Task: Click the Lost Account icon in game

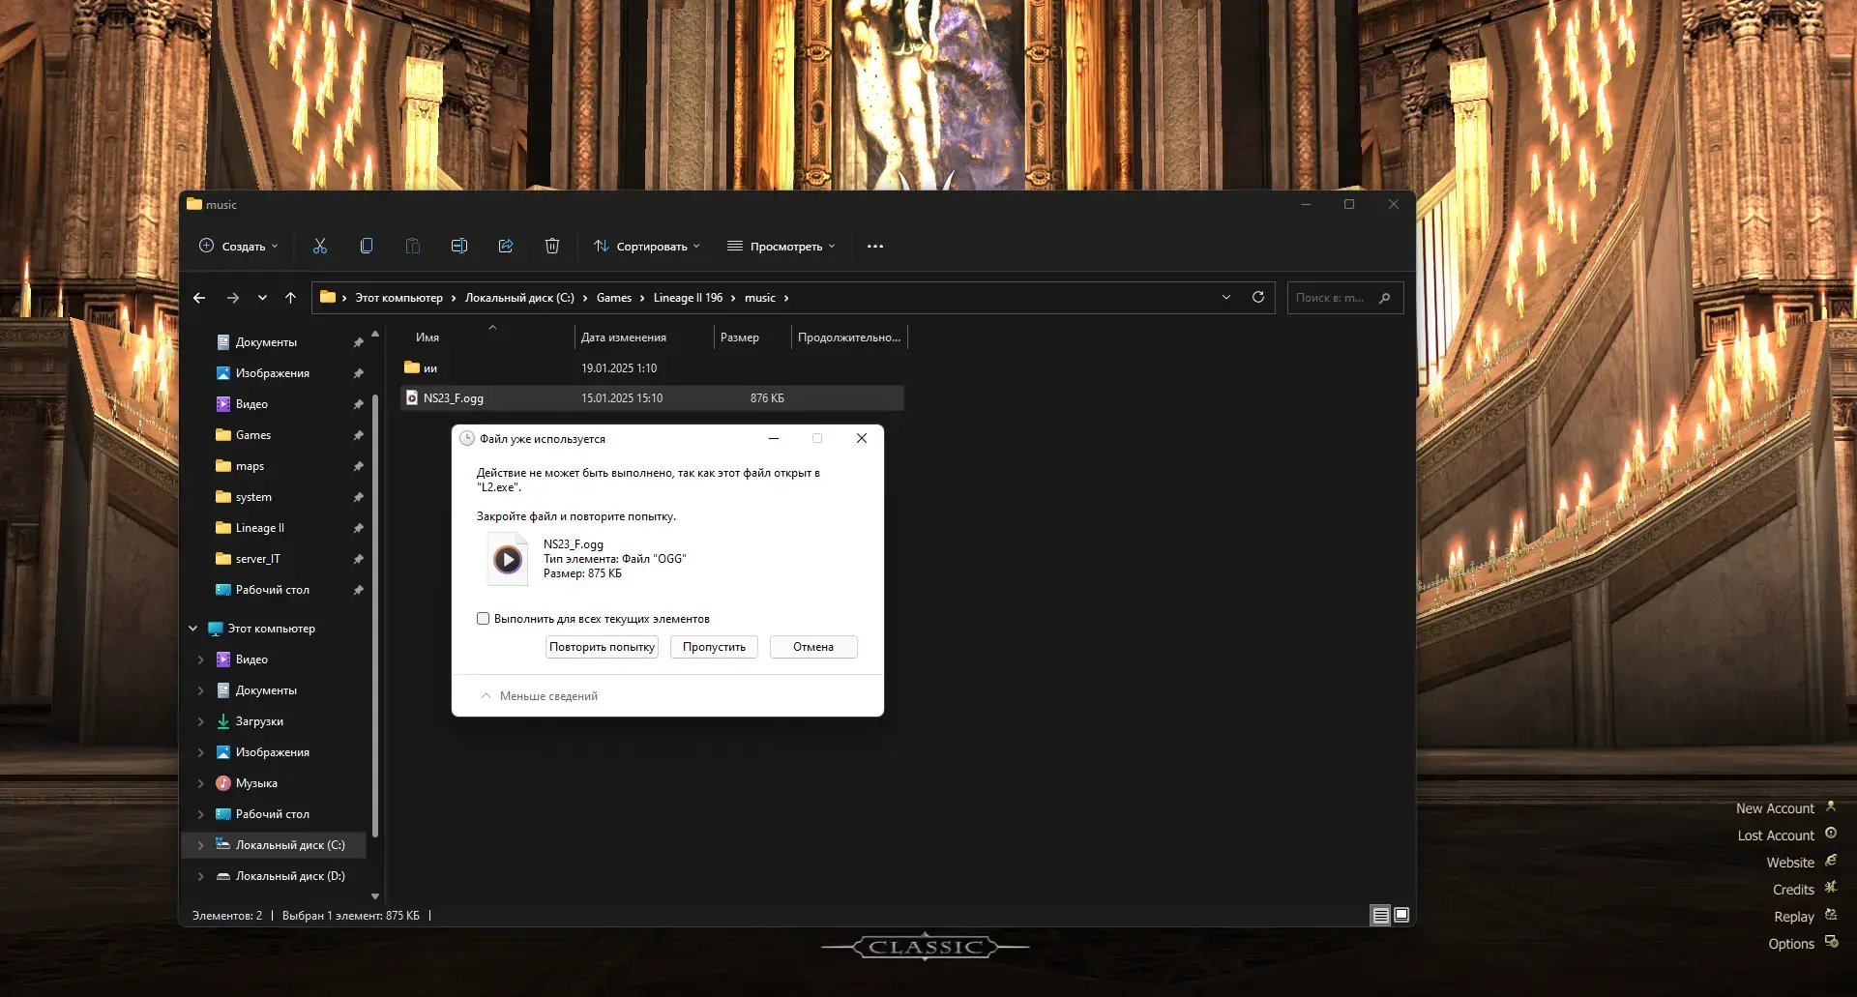Action: pos(1831,834)
